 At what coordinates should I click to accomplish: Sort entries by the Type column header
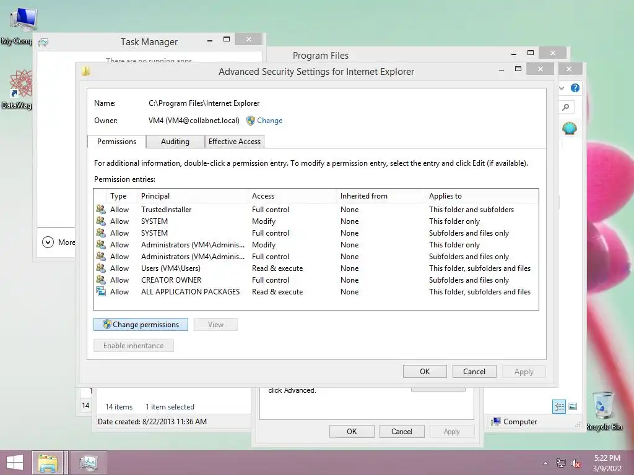[123, 196]
